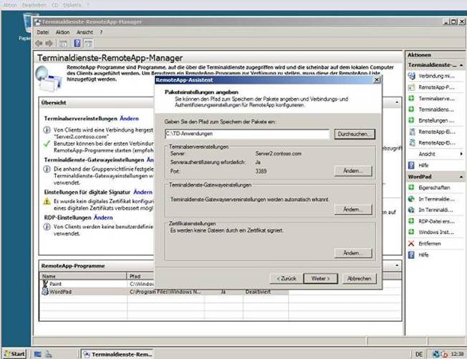467x359 pixels.
Task: Click the Name column header
Action: coord(83,276)
